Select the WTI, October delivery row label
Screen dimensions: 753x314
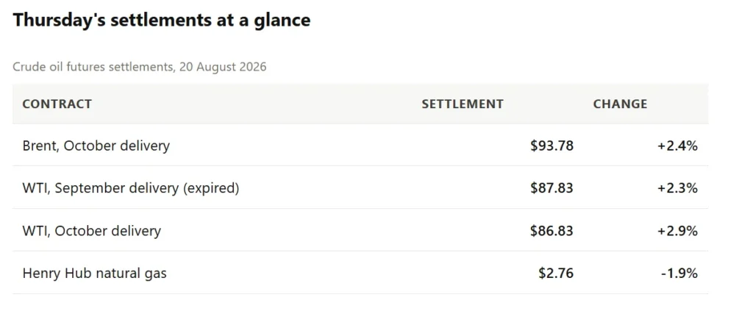[x=91, y=231]
